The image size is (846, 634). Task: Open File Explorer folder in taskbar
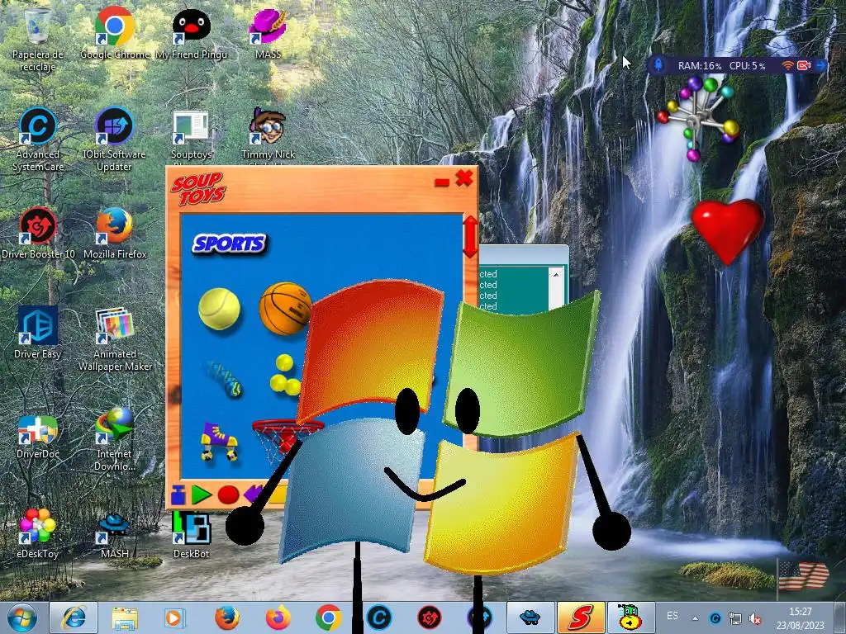(125, 617)
